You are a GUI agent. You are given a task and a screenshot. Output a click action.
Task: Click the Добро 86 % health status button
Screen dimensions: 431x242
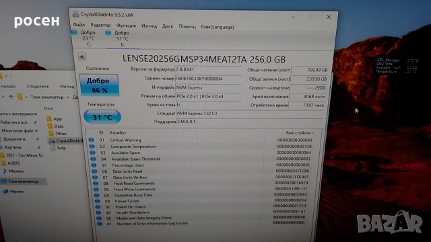(x=99, y=85)
